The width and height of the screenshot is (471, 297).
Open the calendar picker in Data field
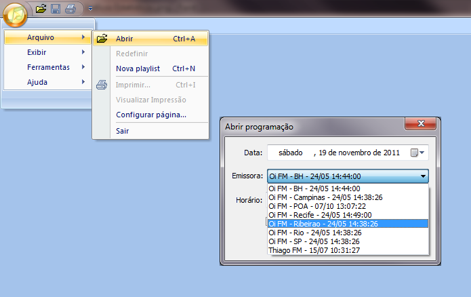[417, 153]
